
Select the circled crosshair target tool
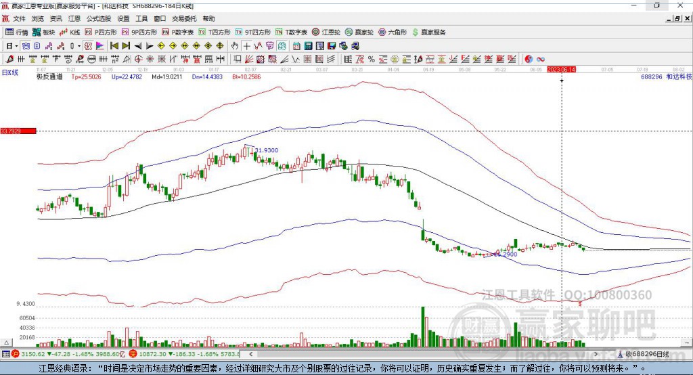(x=138, y=60)
